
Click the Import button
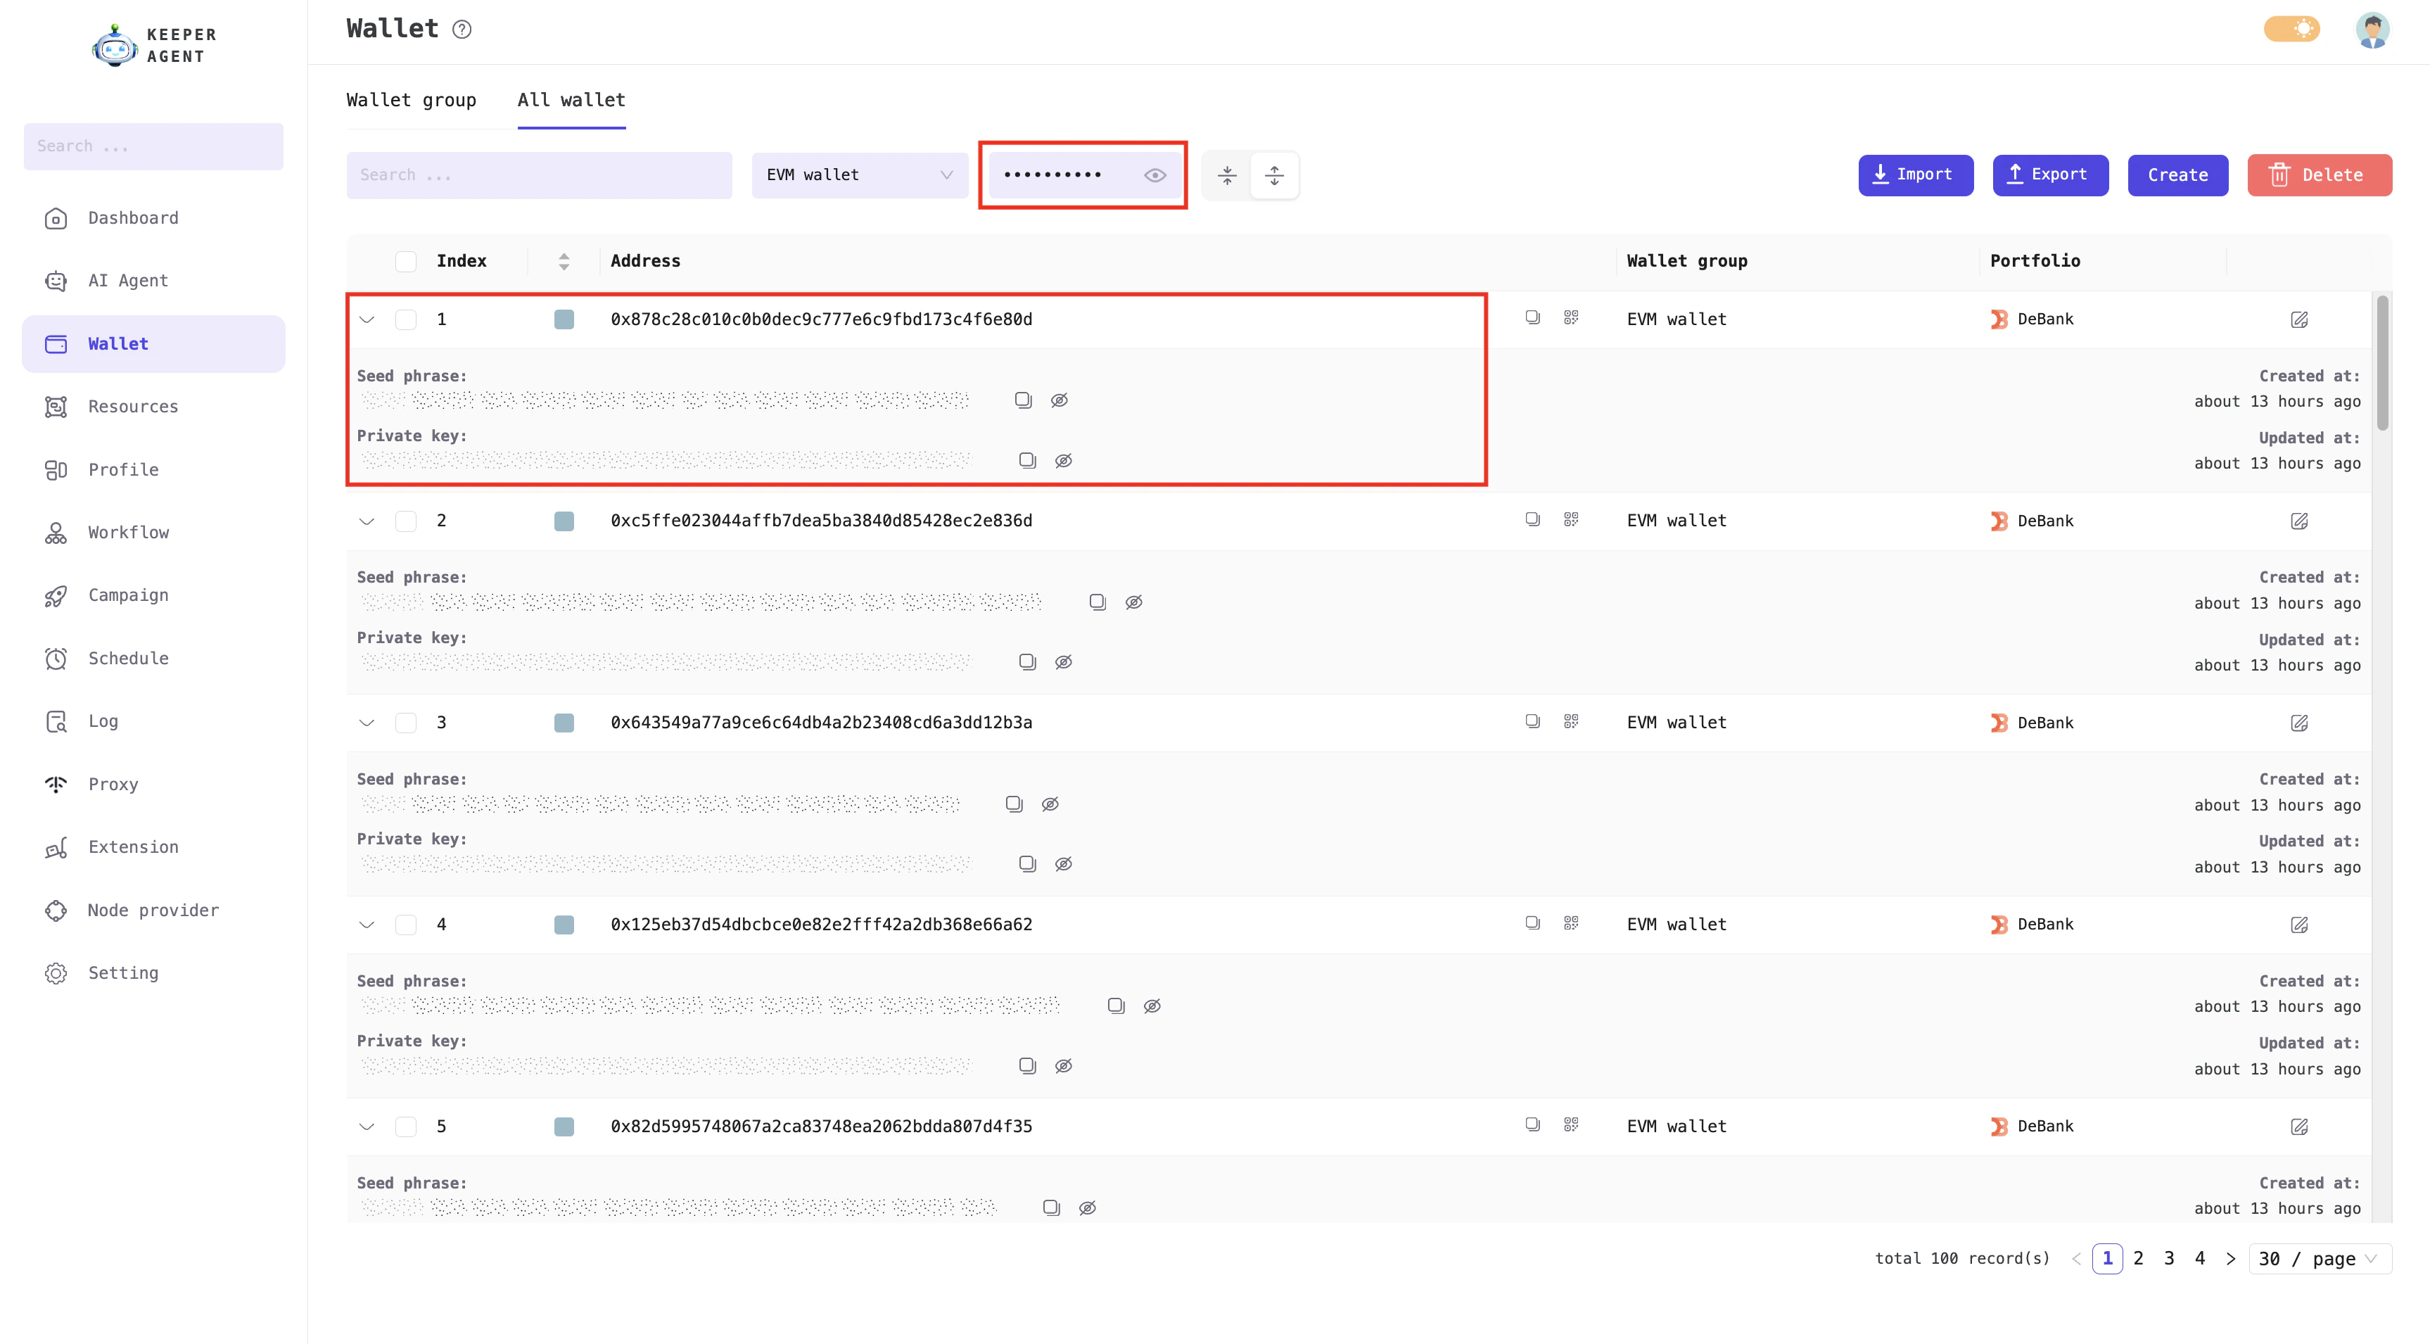[1915, 175]
